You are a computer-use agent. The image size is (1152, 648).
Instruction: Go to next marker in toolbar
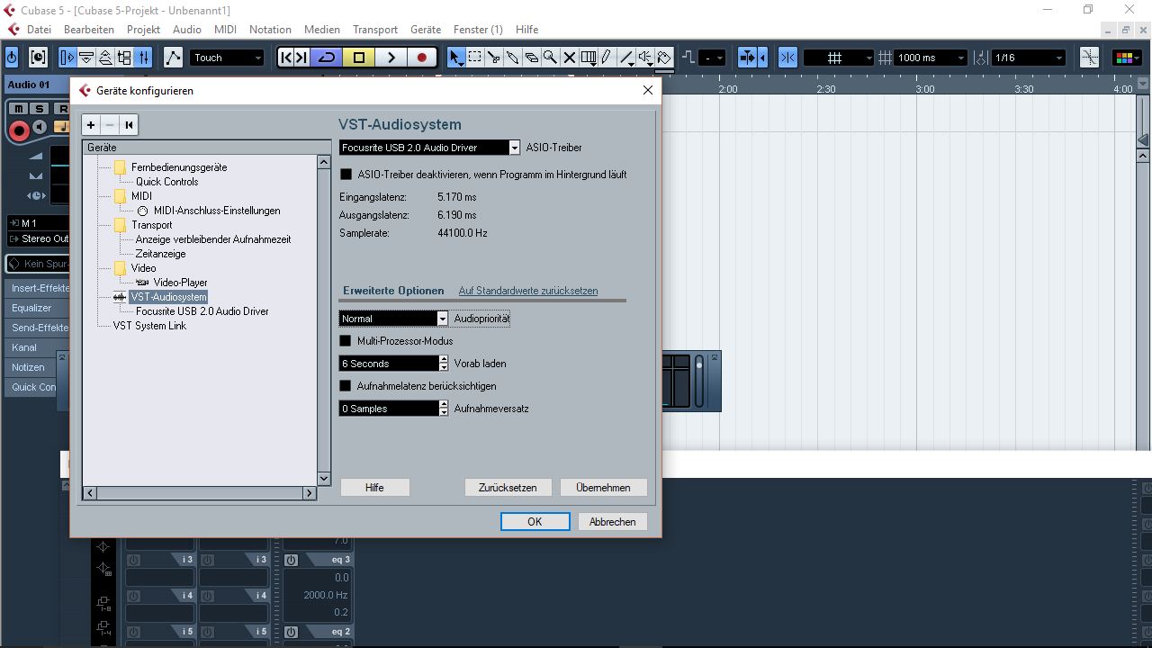[x=302, y=58]
